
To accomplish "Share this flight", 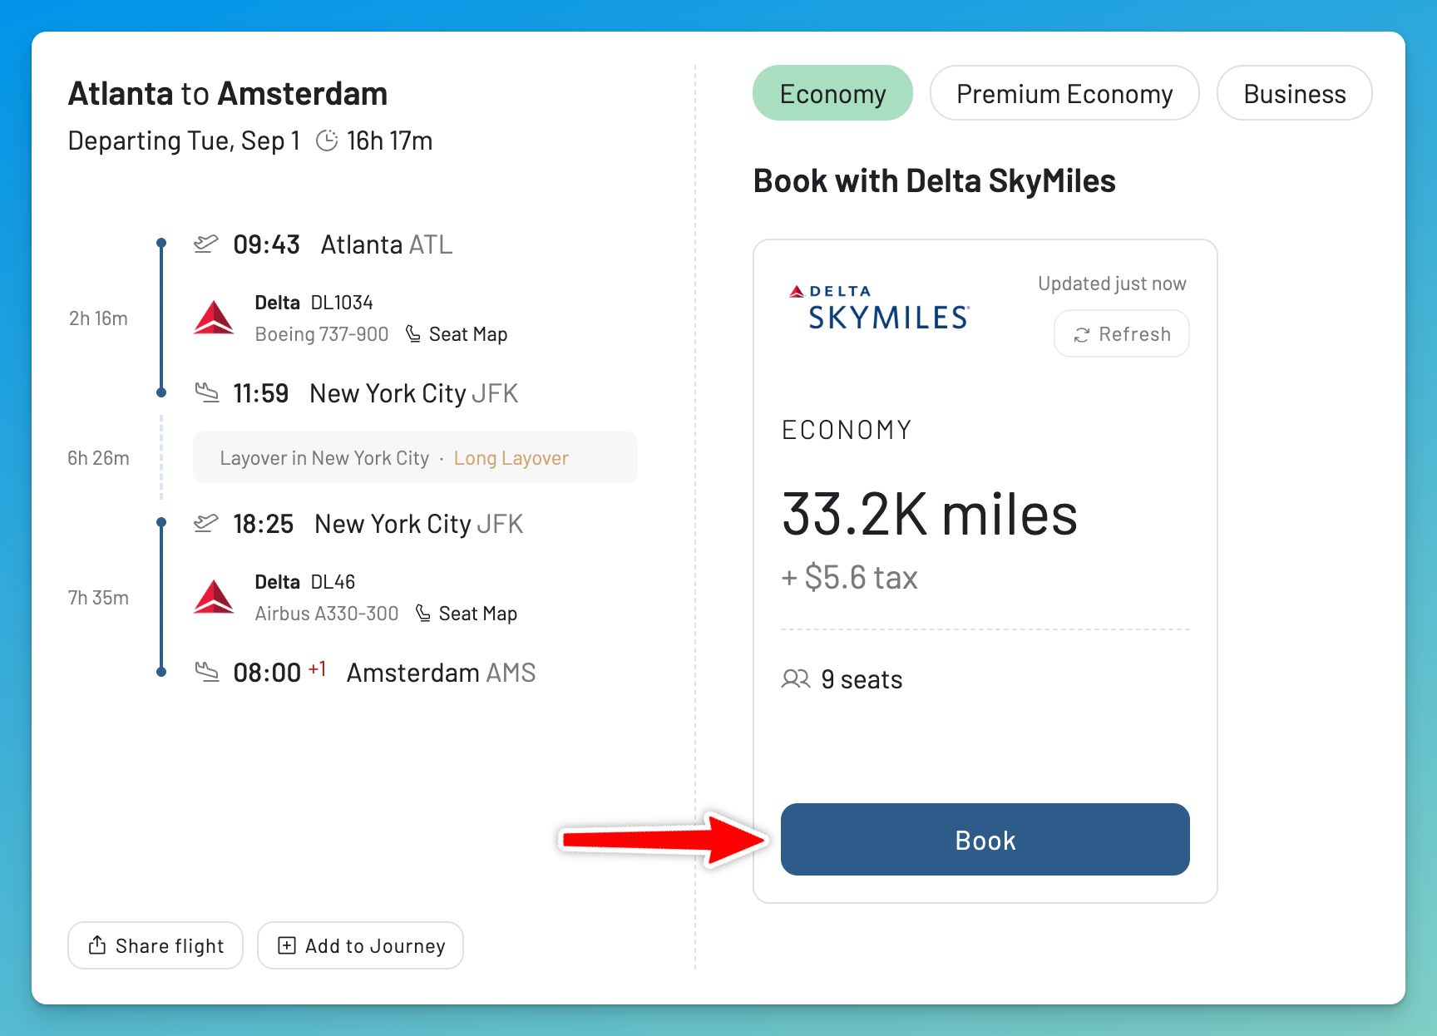I will pyautogui.click(x=156, y=945).
